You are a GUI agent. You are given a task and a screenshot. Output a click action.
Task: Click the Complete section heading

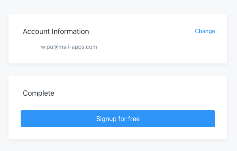click(38, 93)
